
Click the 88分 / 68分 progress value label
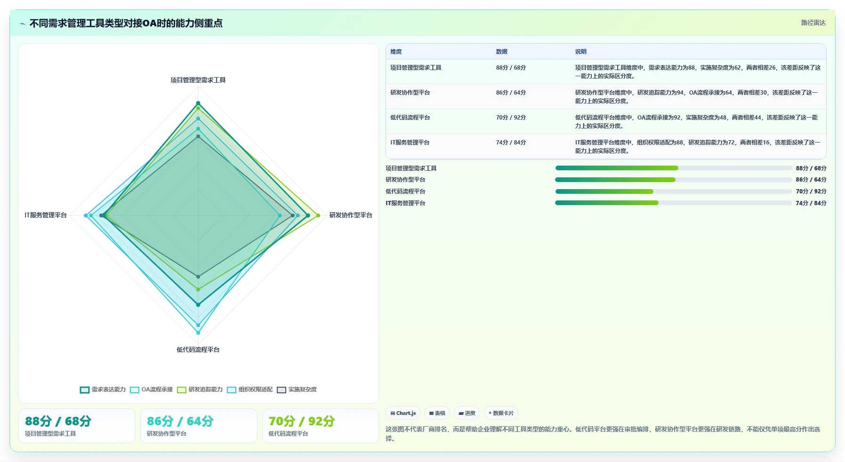[x=811, y=168]
